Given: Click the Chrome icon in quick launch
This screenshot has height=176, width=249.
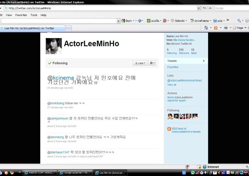Looking at the screenshot, I should point(12,172).
